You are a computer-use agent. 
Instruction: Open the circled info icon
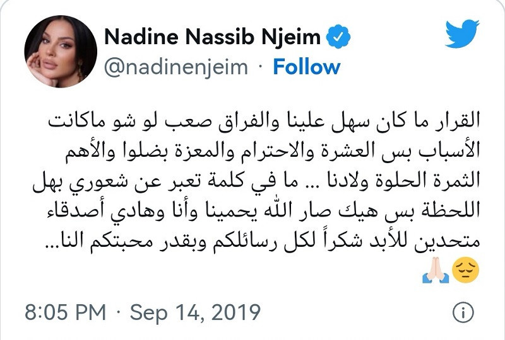click(x=463, y=312)
